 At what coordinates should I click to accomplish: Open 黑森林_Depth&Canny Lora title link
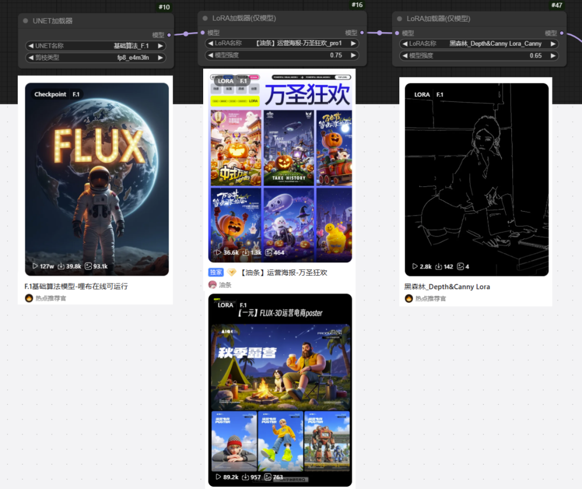coord(447,287)
